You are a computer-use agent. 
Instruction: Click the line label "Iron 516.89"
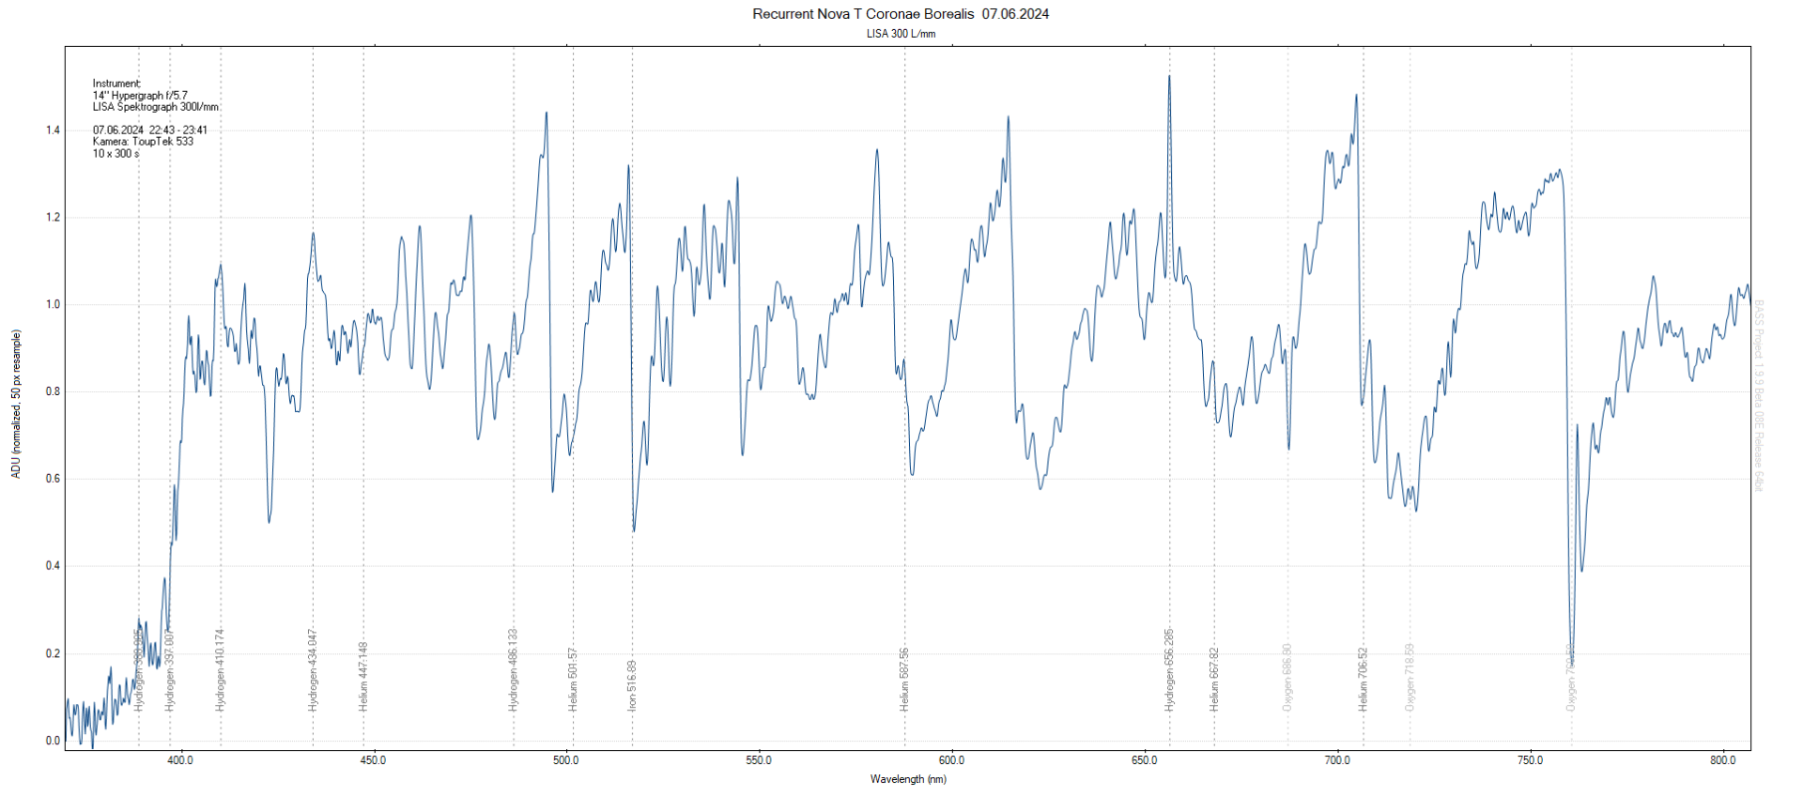(632, 685)
